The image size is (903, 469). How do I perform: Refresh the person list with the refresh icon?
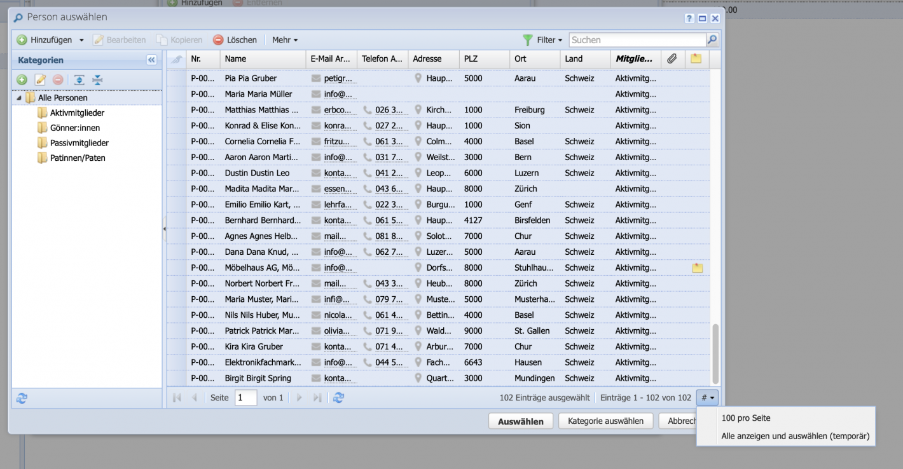pyautogui.click(x=338, y=398)
